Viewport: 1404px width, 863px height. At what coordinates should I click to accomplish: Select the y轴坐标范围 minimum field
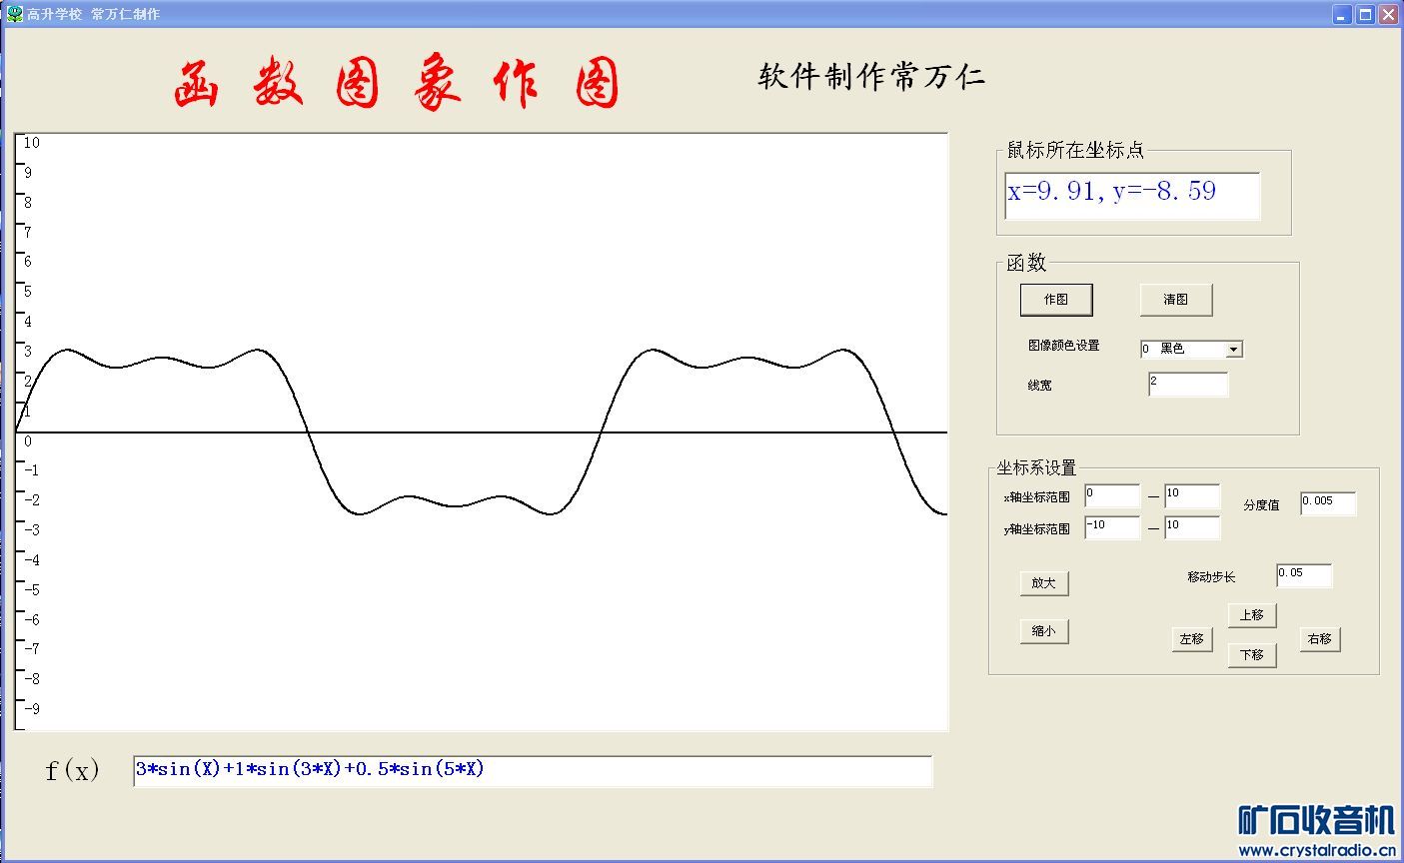1112,528
